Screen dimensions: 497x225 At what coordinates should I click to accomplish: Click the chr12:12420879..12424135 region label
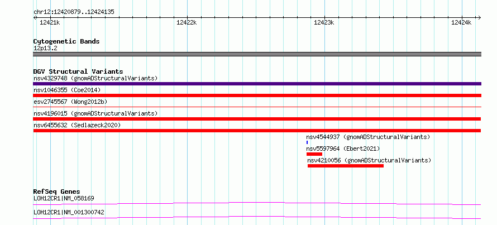[x=74, y=12]
